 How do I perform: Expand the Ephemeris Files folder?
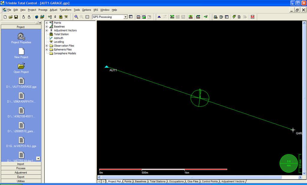[x=46, y=50]
